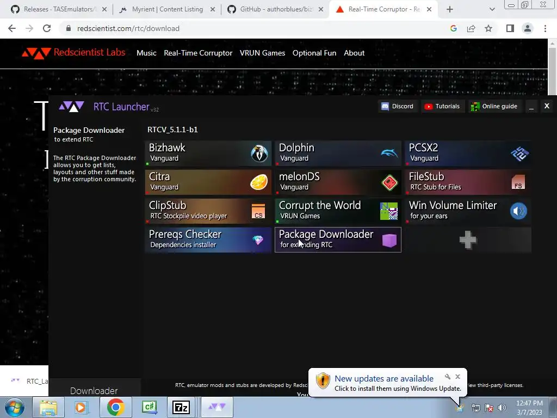Viewport: 557px width, 418px height.
Task: Open the YouTube Tutorials link
Action: coord(442,106)
